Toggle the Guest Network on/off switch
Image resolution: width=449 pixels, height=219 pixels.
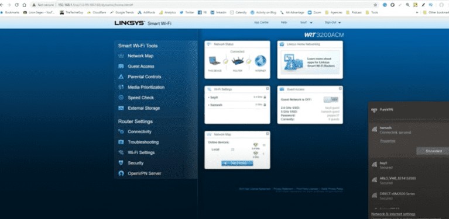pos(331,99)
